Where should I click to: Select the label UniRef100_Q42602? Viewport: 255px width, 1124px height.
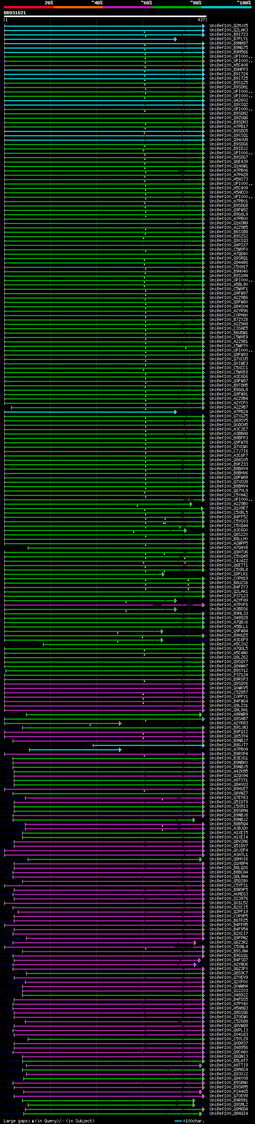(x=229, y=101)
